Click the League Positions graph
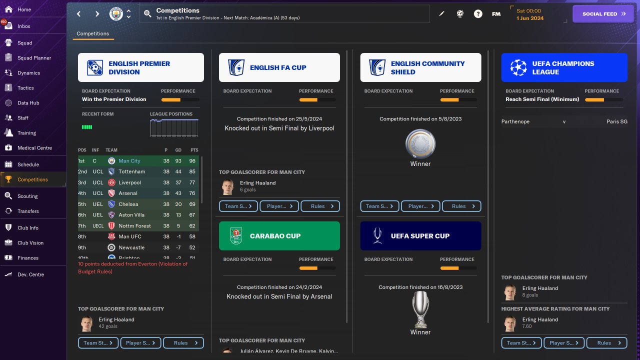Viewport: 640px width, 360px height. click(174, 128)
